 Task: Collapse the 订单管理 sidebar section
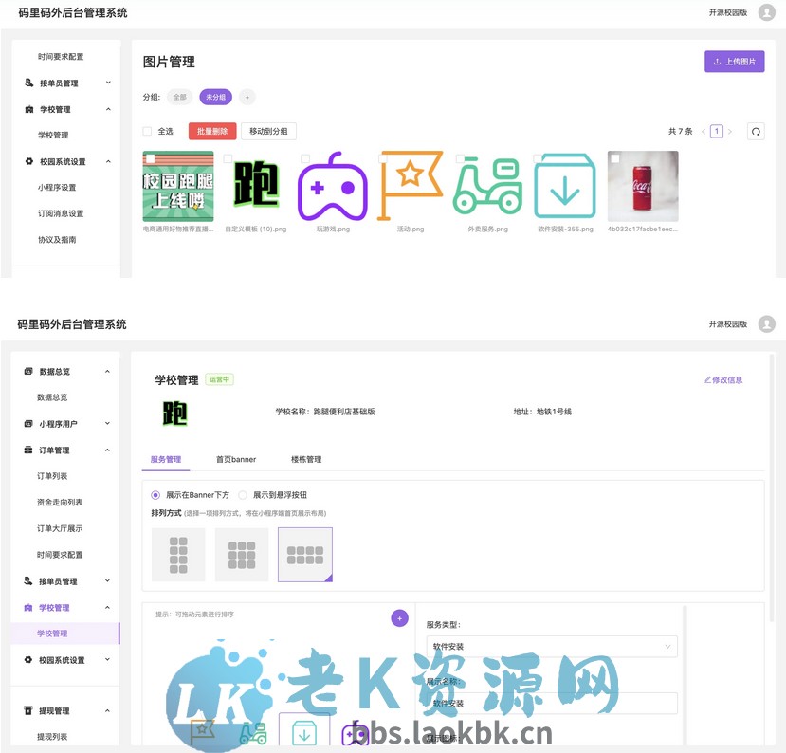[106, 450]
